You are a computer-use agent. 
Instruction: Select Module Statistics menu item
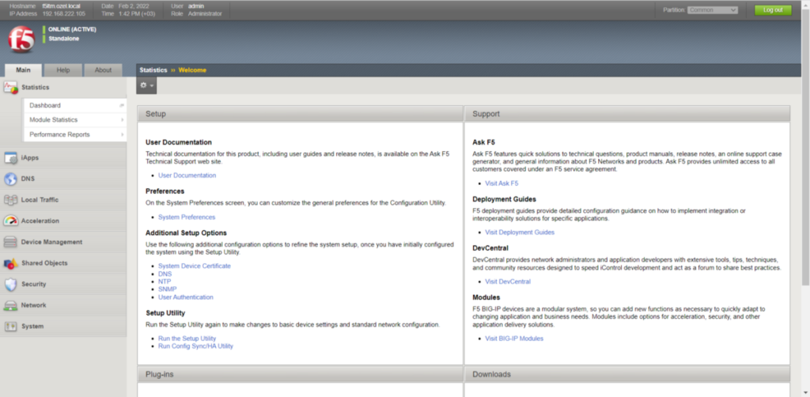click(75, 119)
